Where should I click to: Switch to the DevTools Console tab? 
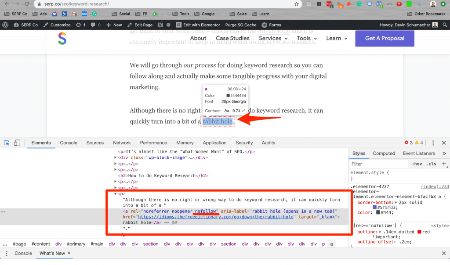[69, 143]
